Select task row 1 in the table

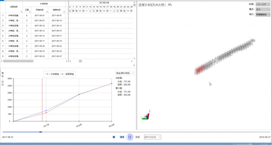(x=14, y=16)
